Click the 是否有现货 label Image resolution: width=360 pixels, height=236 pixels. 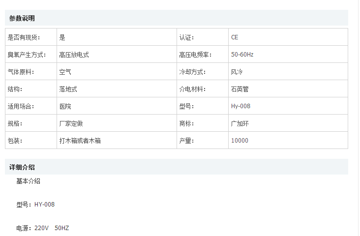pos(24,37)
